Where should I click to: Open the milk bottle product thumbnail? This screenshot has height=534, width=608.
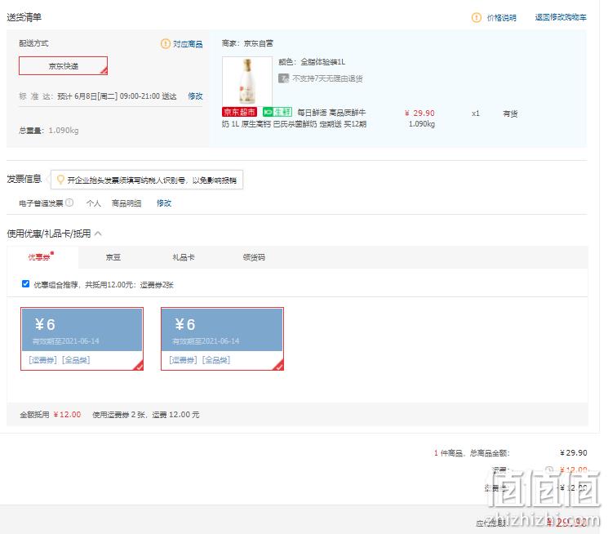click(x=247, y=81)
